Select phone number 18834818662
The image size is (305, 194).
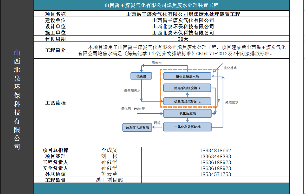click(x=215, y=150)
